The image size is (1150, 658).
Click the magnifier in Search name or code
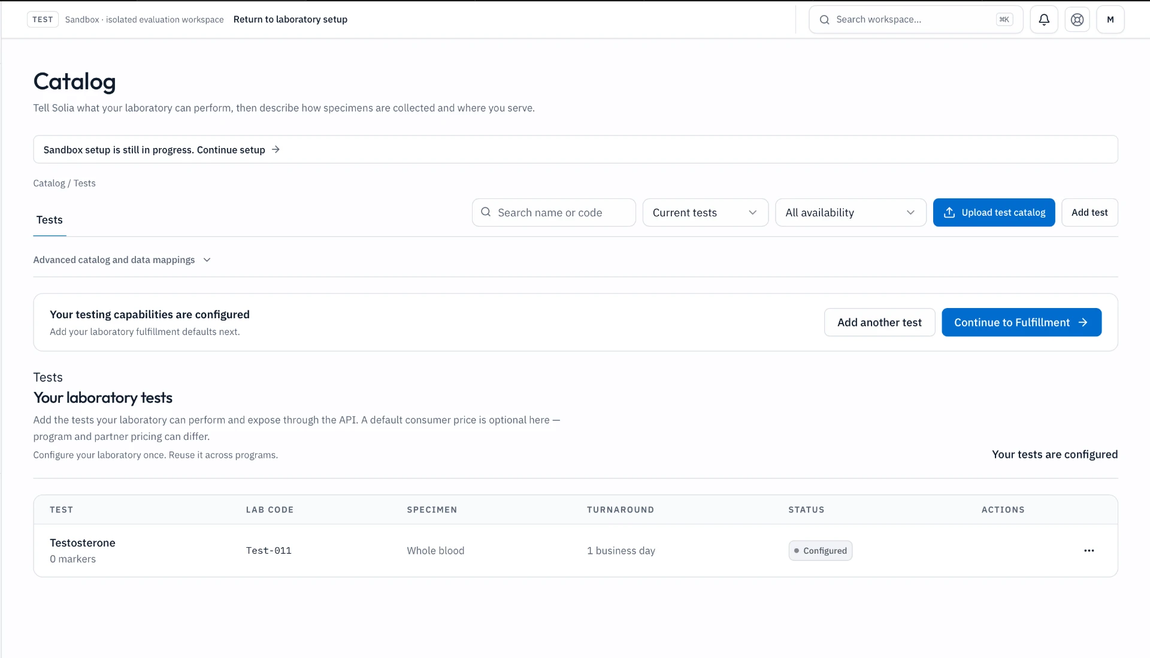[x=486, y=212]
